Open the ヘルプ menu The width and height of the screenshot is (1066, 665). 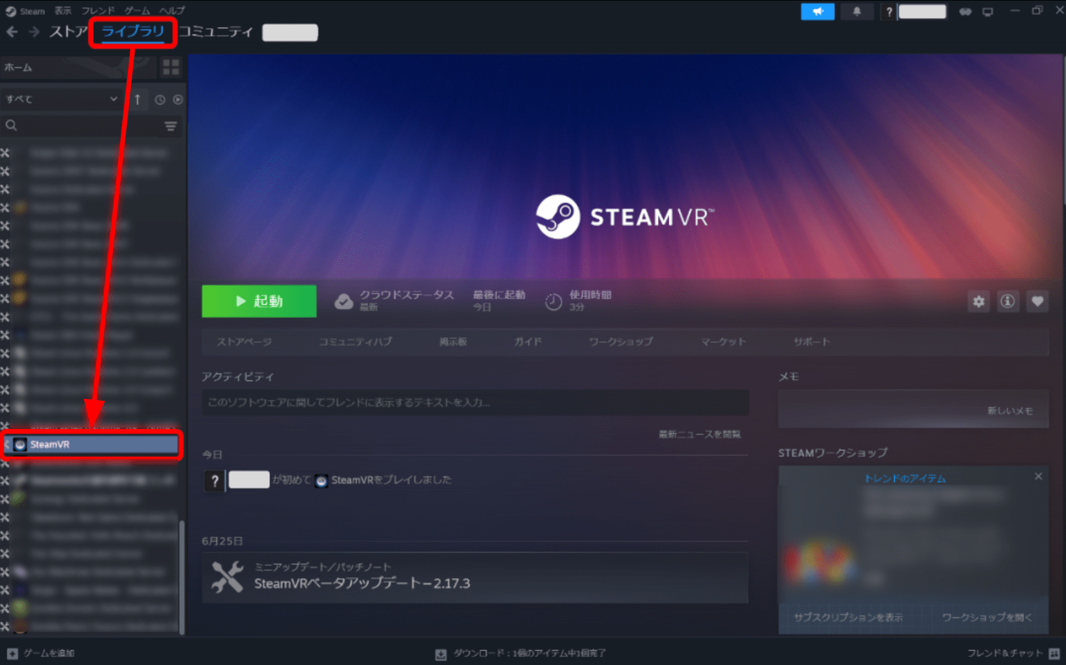[172, 11]
